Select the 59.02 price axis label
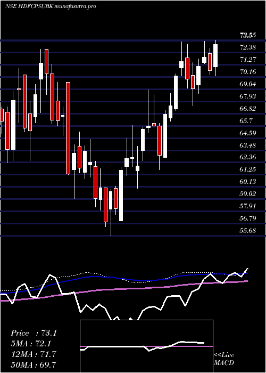Screen dimensions: 266x373 point(248,194)
